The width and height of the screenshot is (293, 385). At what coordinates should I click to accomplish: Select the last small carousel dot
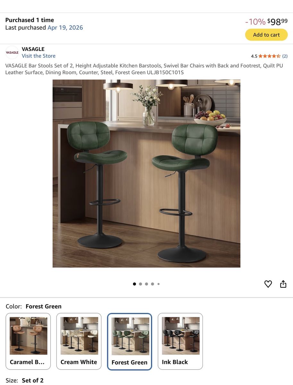tap(158, 284)
